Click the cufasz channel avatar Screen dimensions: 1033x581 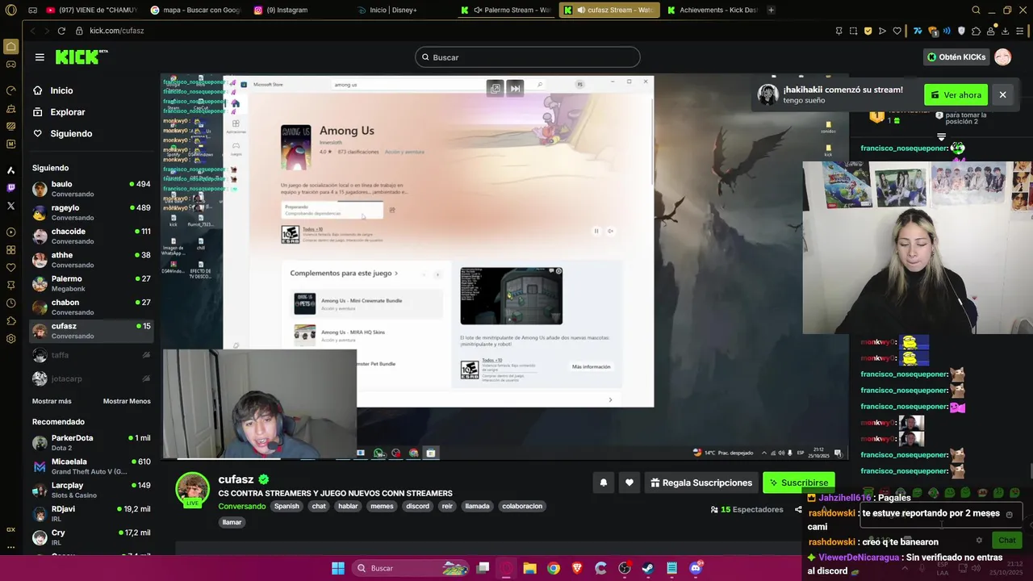pos(193,489)
